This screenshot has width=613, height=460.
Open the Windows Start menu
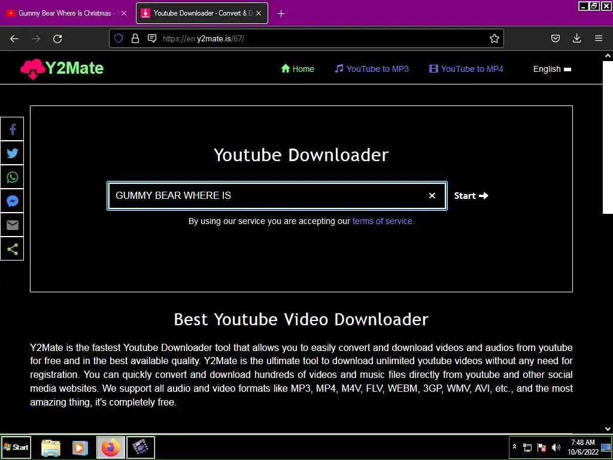[x=16, y=447]
